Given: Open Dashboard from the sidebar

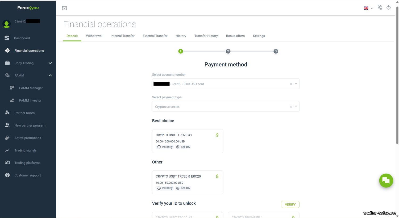Looking at the screenshot, I should [22, 38].
